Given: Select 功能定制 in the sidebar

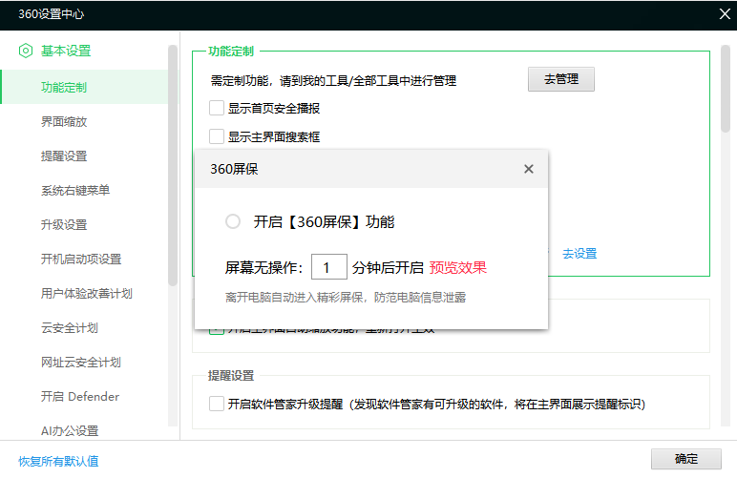Looking at the screenshot, I should [x=64, y=88].
